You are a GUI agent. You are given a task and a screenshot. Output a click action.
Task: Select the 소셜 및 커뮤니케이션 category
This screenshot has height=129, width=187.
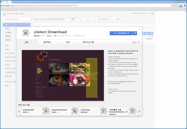(x=11, y=68)
